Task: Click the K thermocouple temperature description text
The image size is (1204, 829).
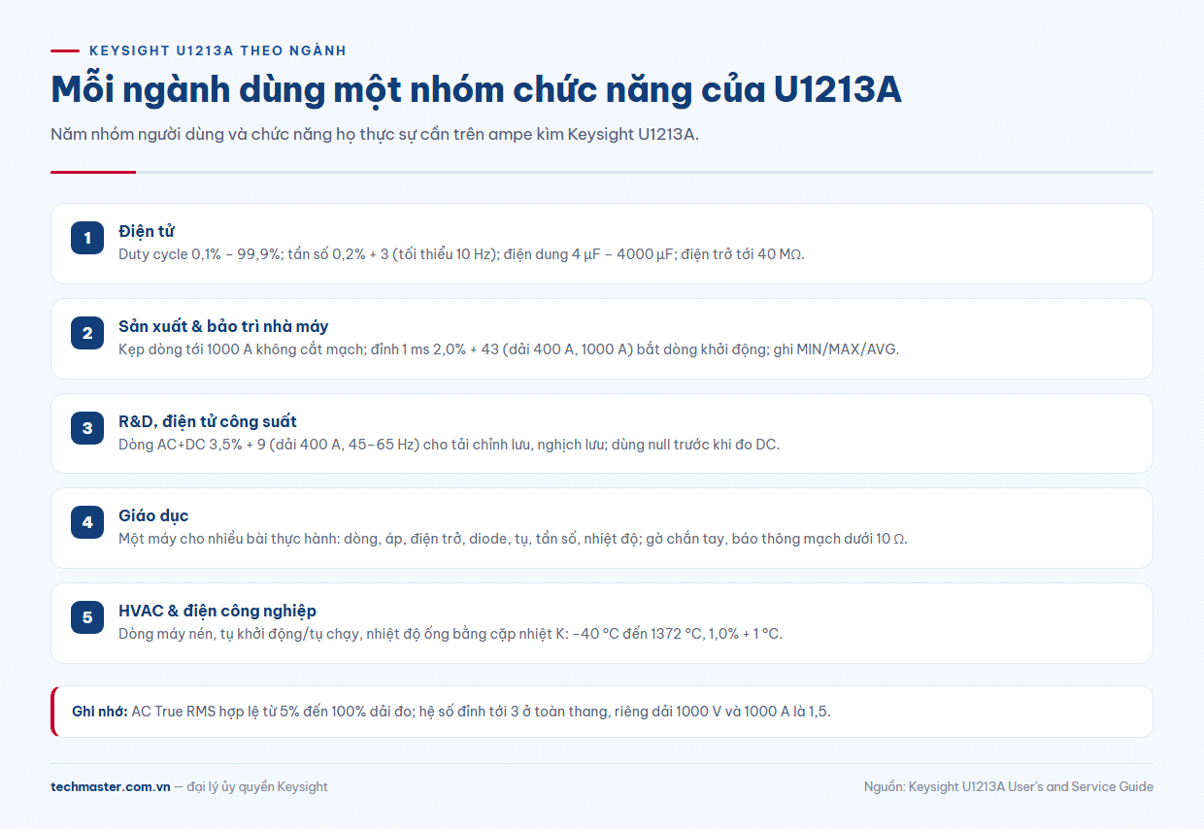Action: click(x=451, y=634)
